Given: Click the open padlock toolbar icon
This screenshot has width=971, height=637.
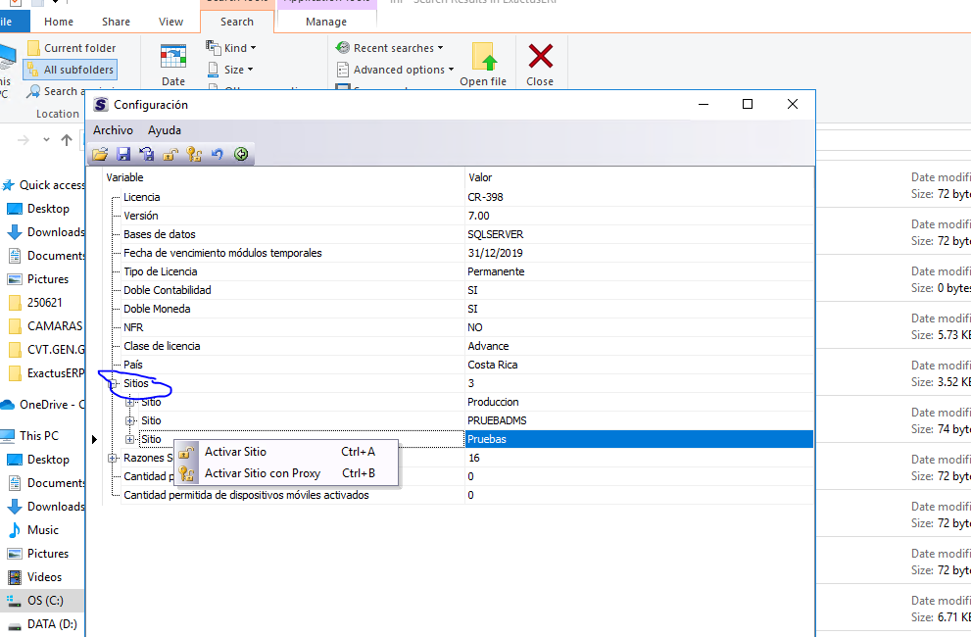Looking at the screenshot, I should [x=170, y=154].
